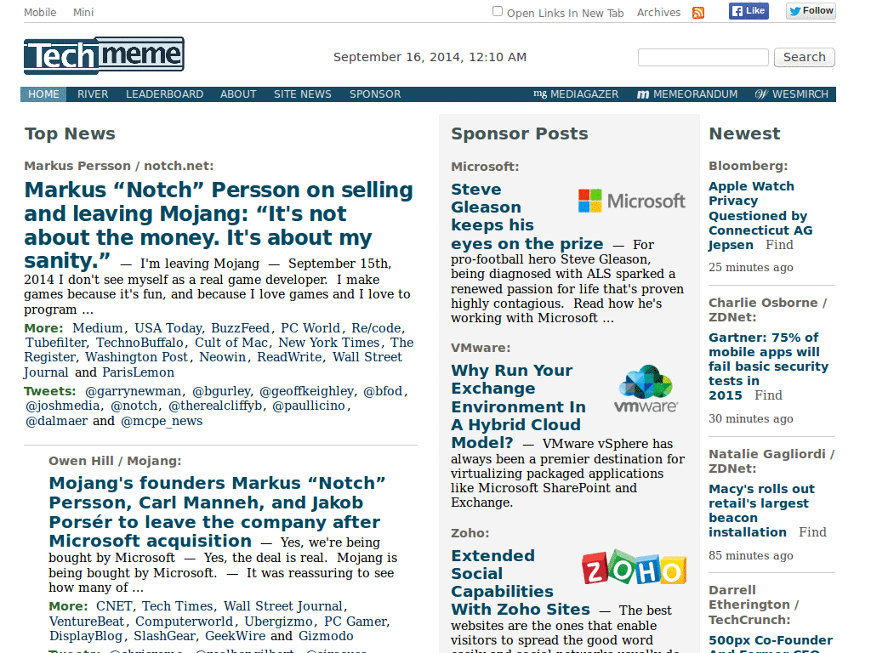Open the Medium coverage link

point(97,328)
